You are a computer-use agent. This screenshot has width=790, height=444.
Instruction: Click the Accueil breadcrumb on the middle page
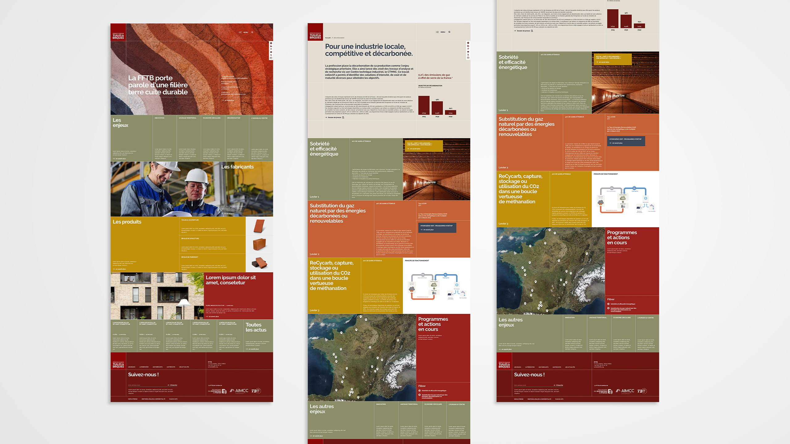pos(327,38)
